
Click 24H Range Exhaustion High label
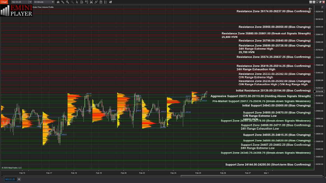[x=256, y=69]
